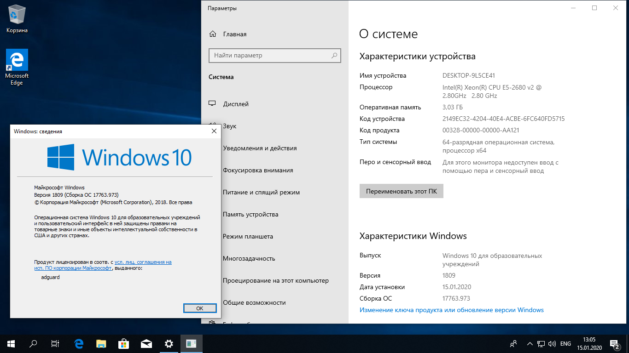Click RAM value 3,03 ГБ
Screen dimensions: 629x353
coord(453,107)
